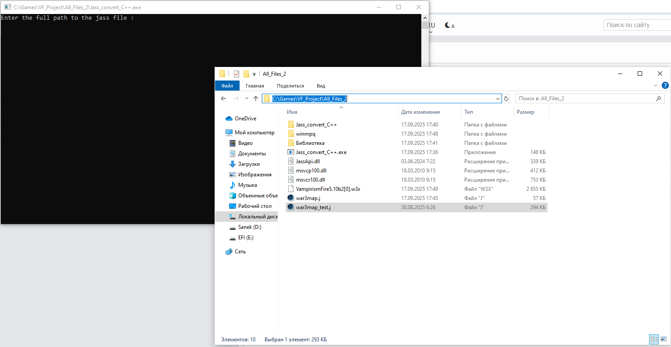The width and height of the screenshot is (671, 347).
Task: Click the war3map_test.j file icon
Action: pyautogui.click(x=291, y=207)
